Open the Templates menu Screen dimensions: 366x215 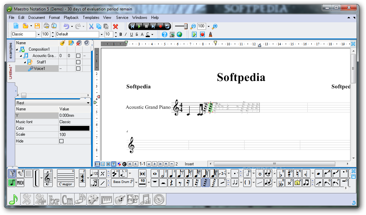[91, 18]
